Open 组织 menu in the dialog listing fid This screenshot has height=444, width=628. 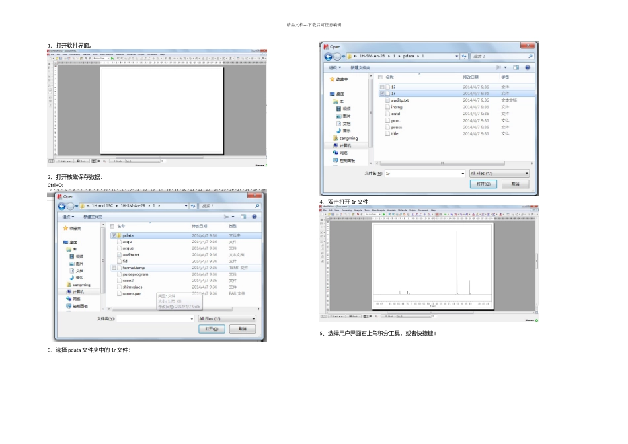(68, 217)
